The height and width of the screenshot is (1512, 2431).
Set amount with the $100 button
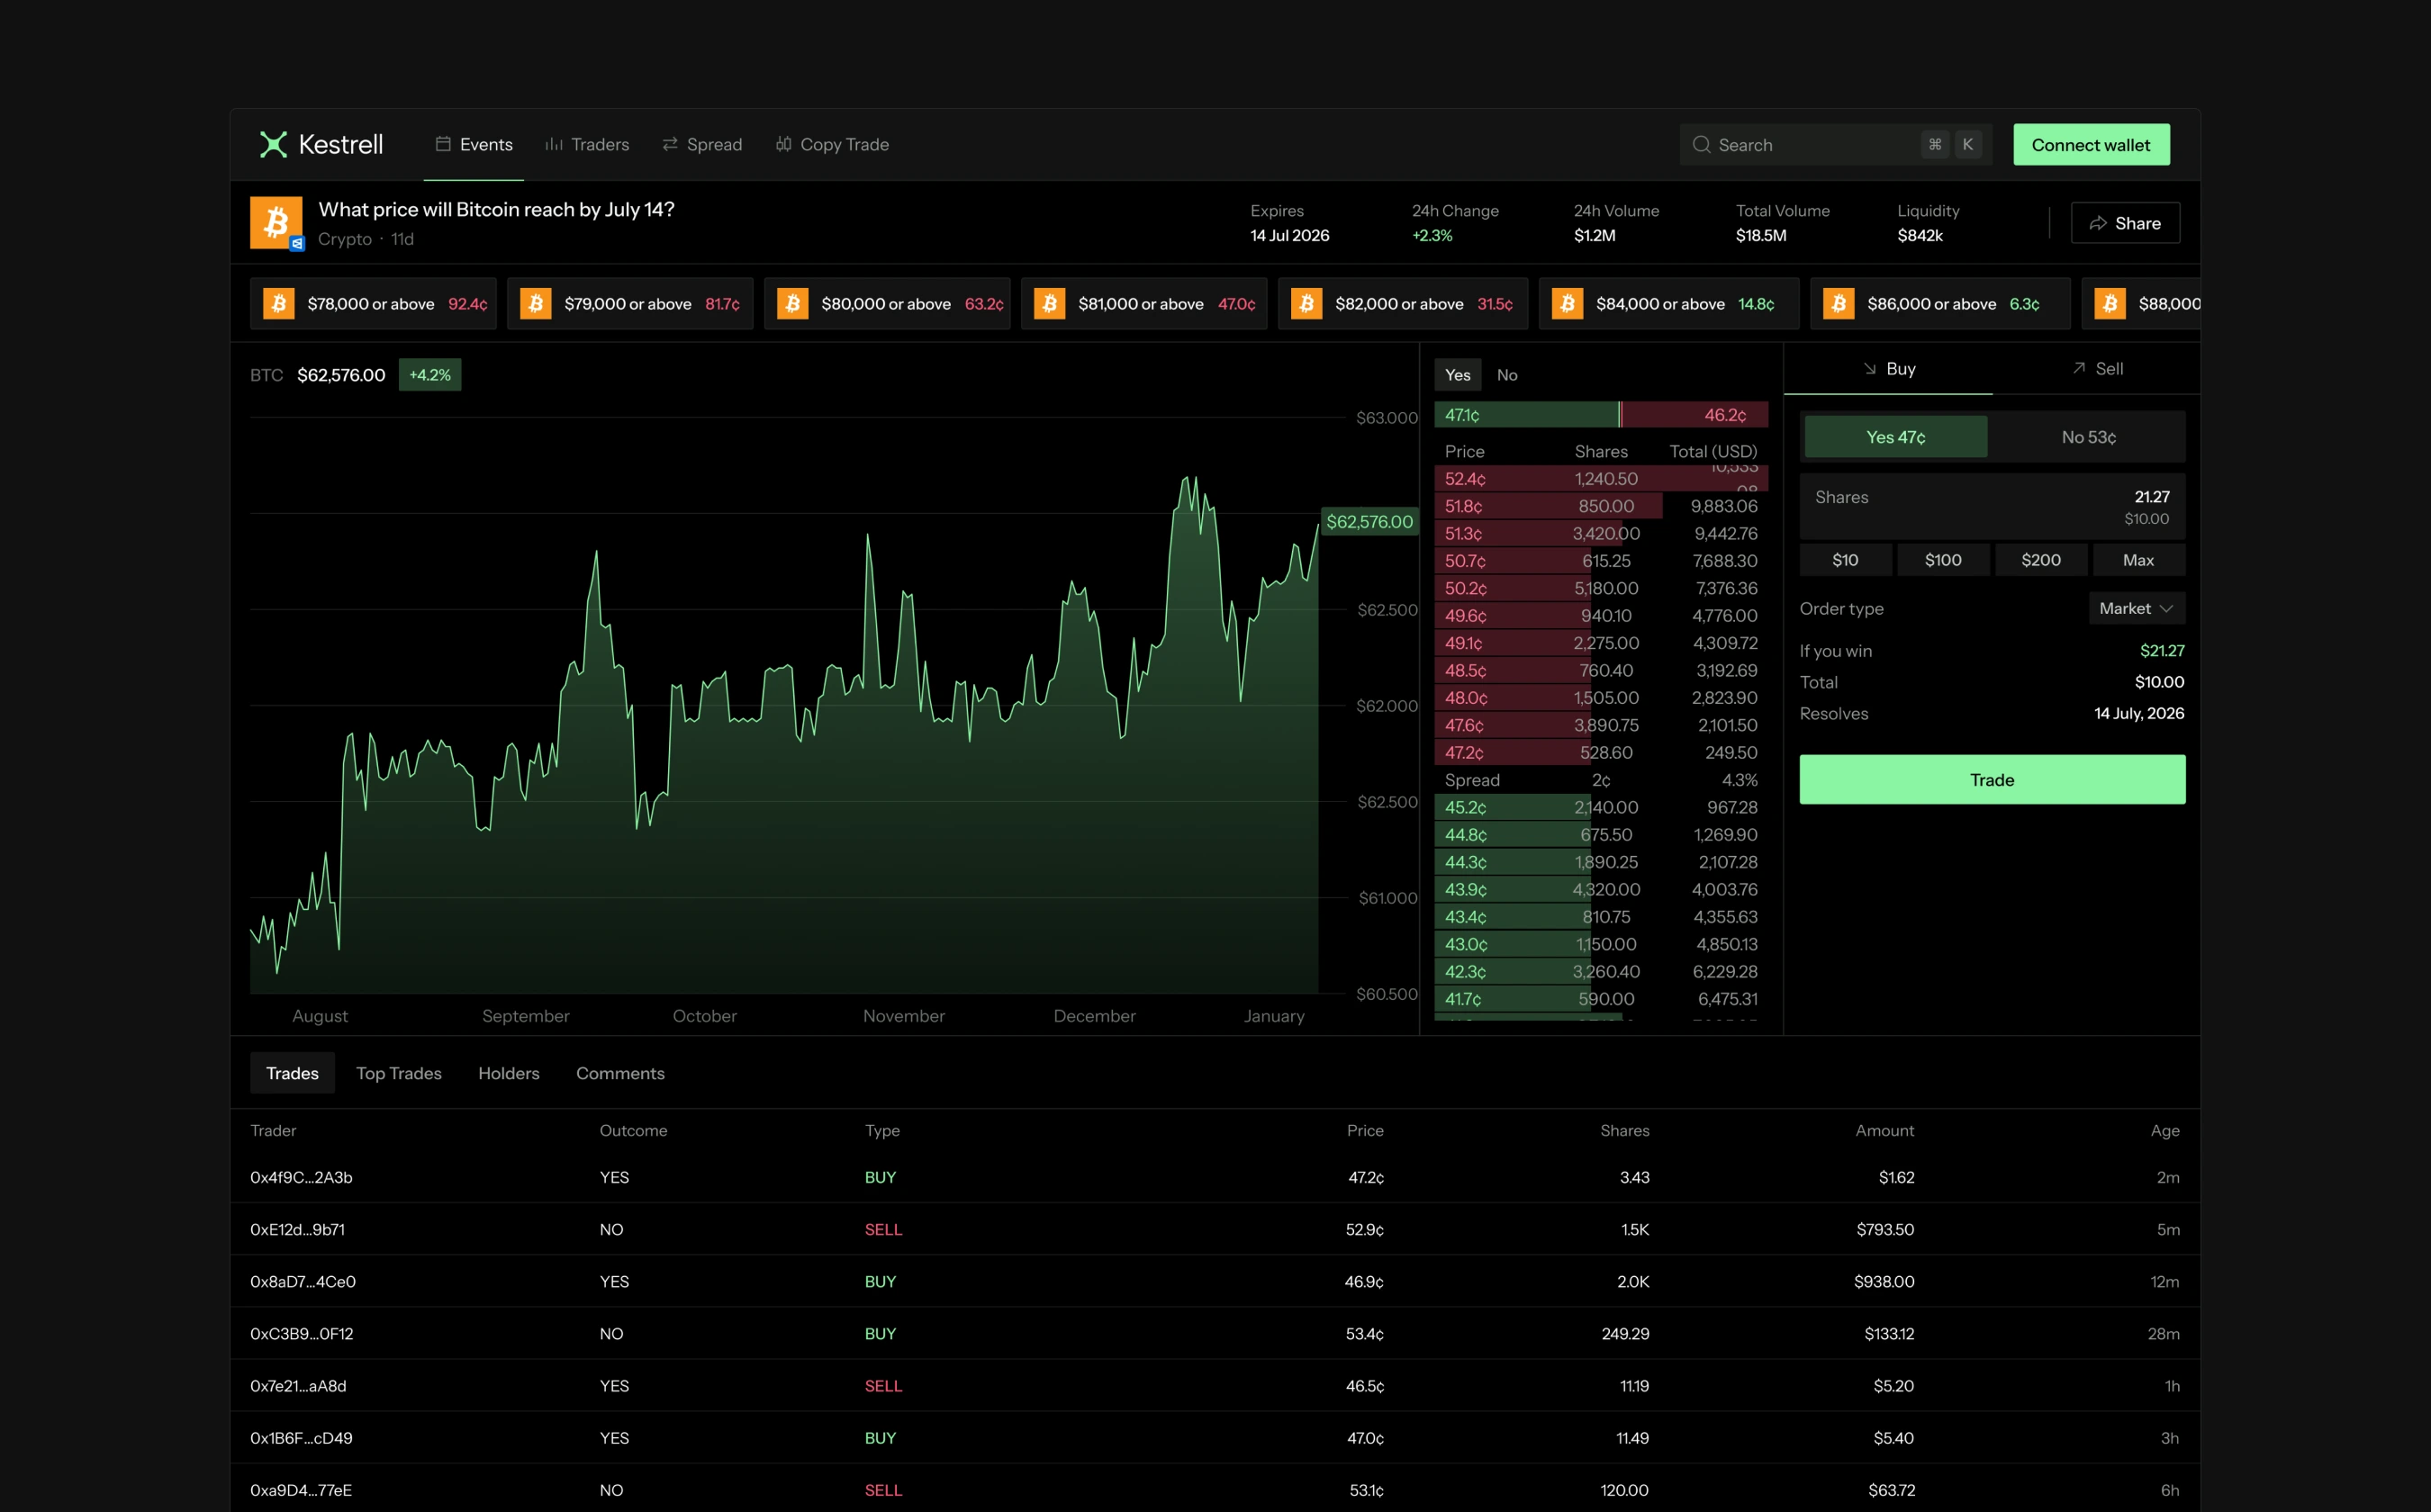tap(1943, 560)
